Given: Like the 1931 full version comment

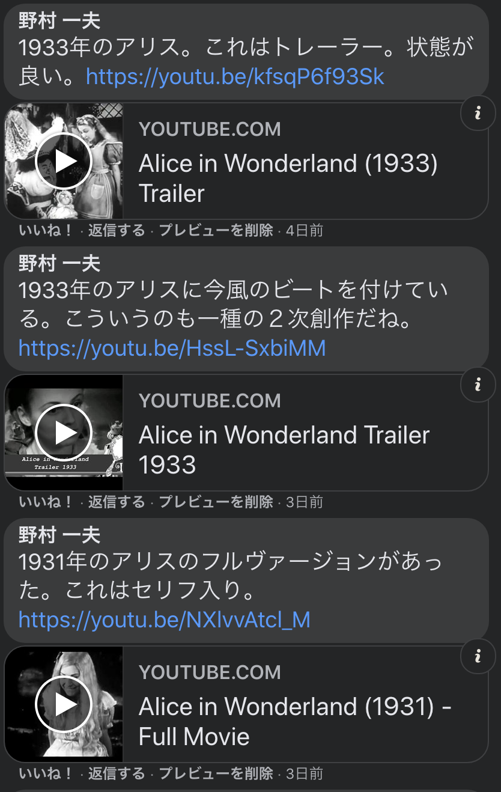Looking at the screenshot, I should point(46,773).
